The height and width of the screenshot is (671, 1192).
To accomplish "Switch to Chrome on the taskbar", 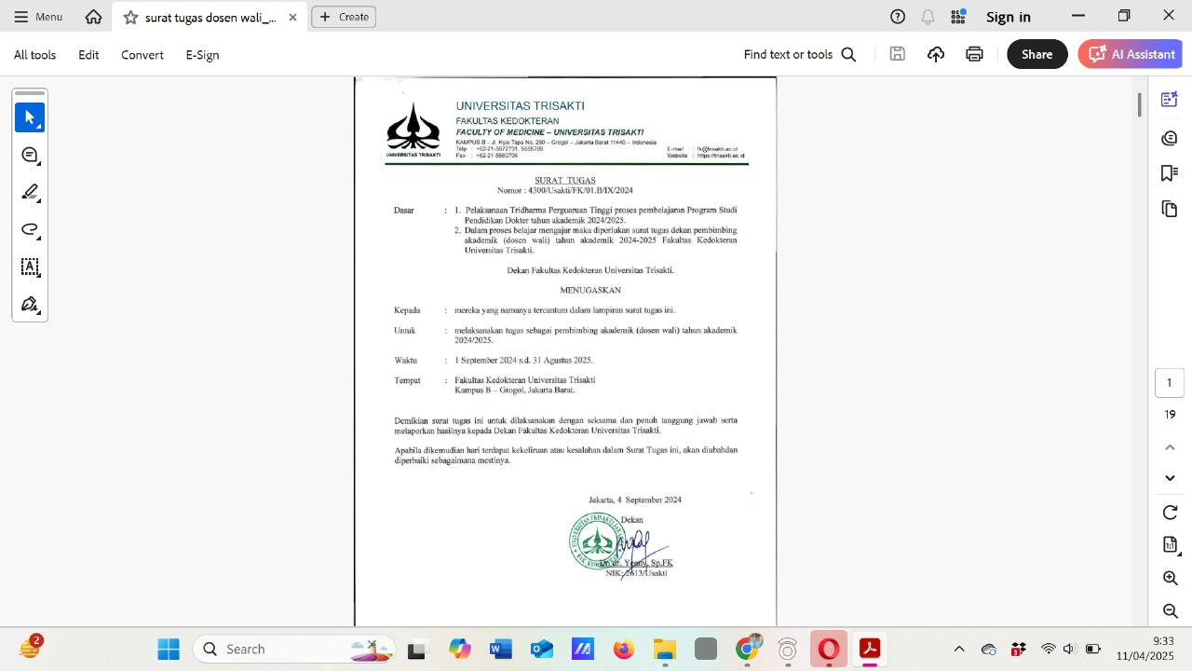I will 747,649.
